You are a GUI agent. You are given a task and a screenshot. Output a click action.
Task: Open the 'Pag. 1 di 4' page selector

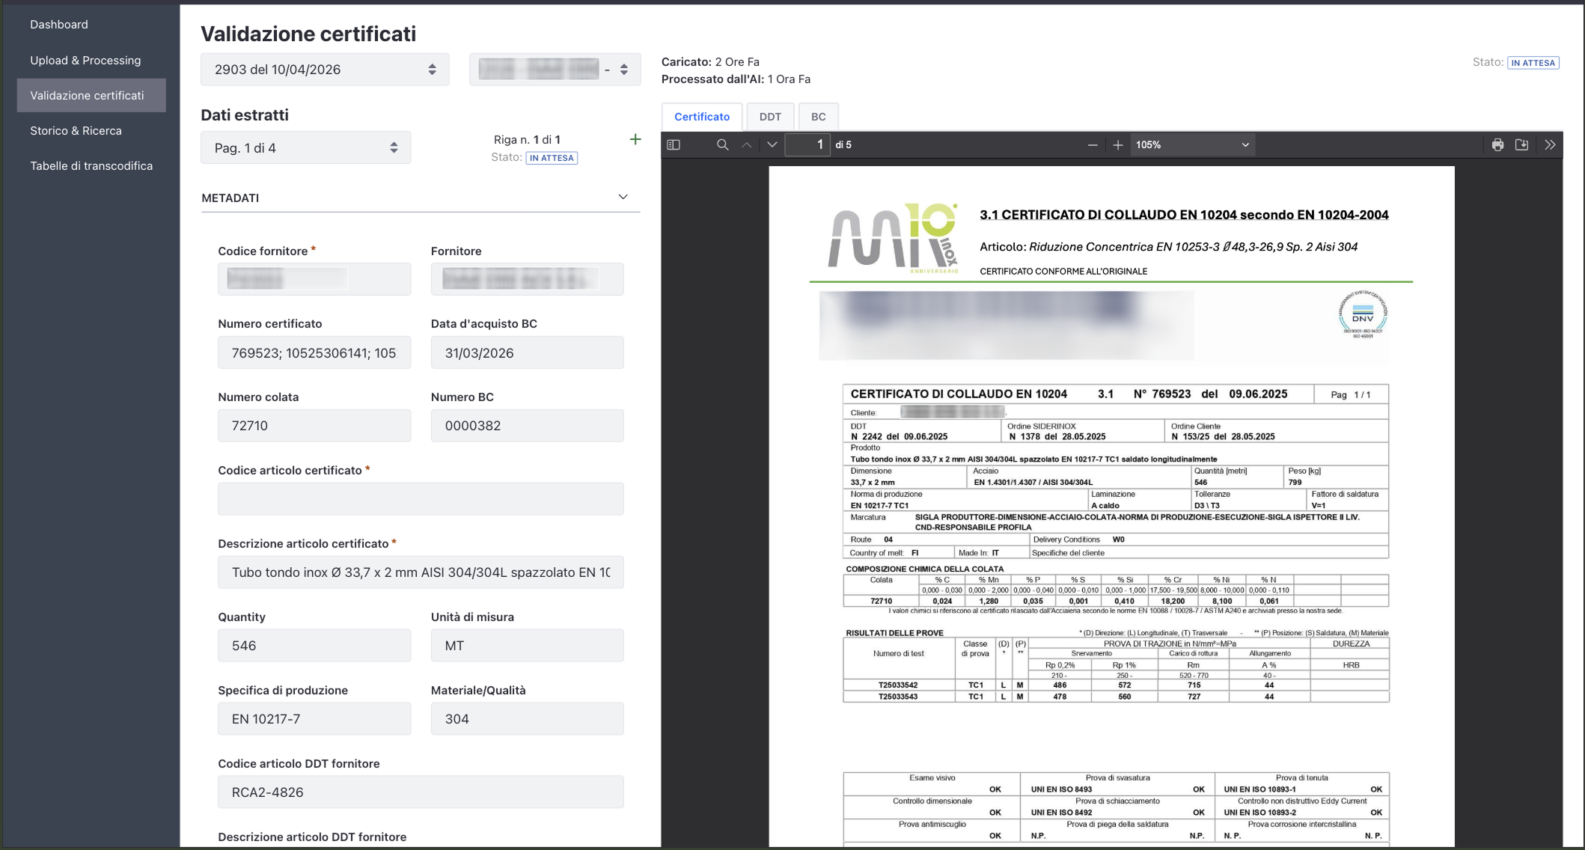(305, 148)
